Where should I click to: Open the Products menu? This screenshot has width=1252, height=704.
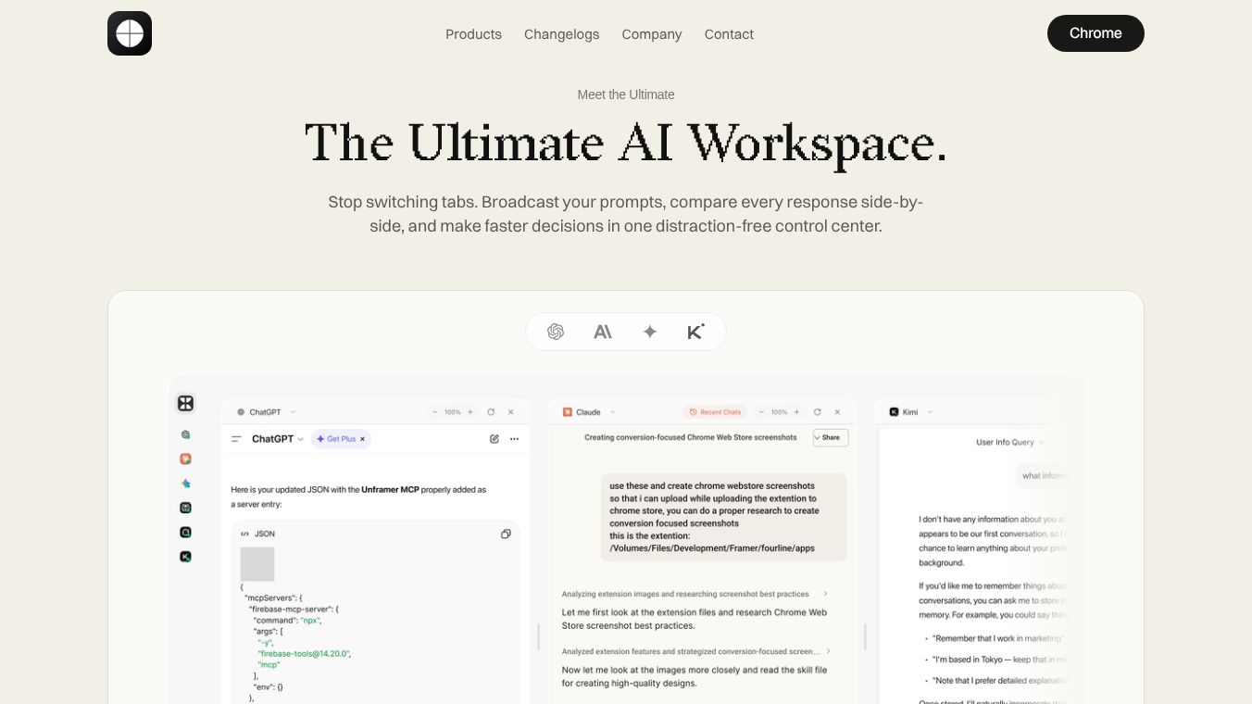(x=473, y=34)
